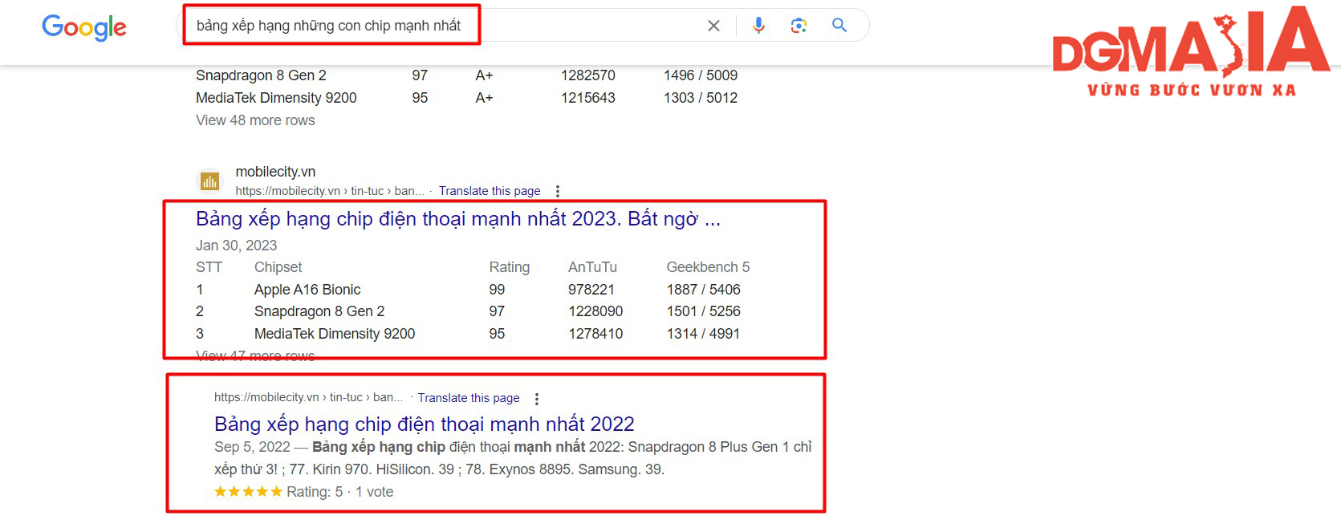Screen dimensions: 1341x532
Task: Open result 'Bảng xếp hạng chip điện thoại mạnh nhất 2023'
Action: (458, 219)
